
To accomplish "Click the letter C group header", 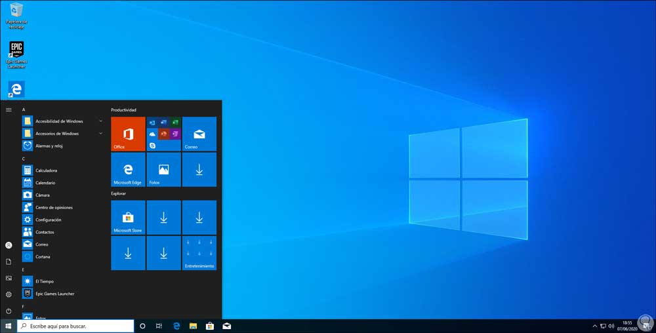I will tap(24, 159).
